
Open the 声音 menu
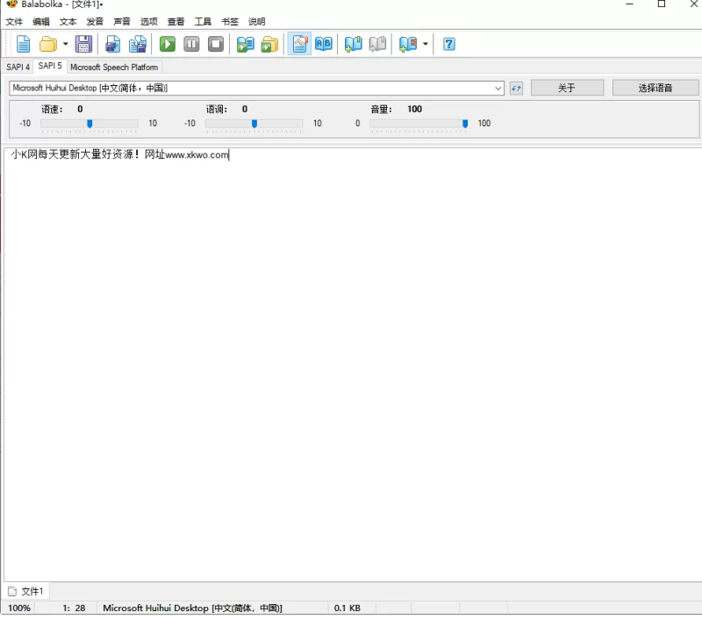pos(122,21)
